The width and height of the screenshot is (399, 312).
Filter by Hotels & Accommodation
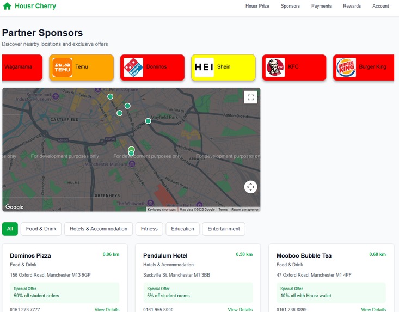point(99,229)
